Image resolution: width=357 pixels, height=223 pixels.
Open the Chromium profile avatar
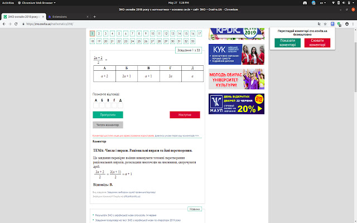pyautogui.click(x=347, y=24)
